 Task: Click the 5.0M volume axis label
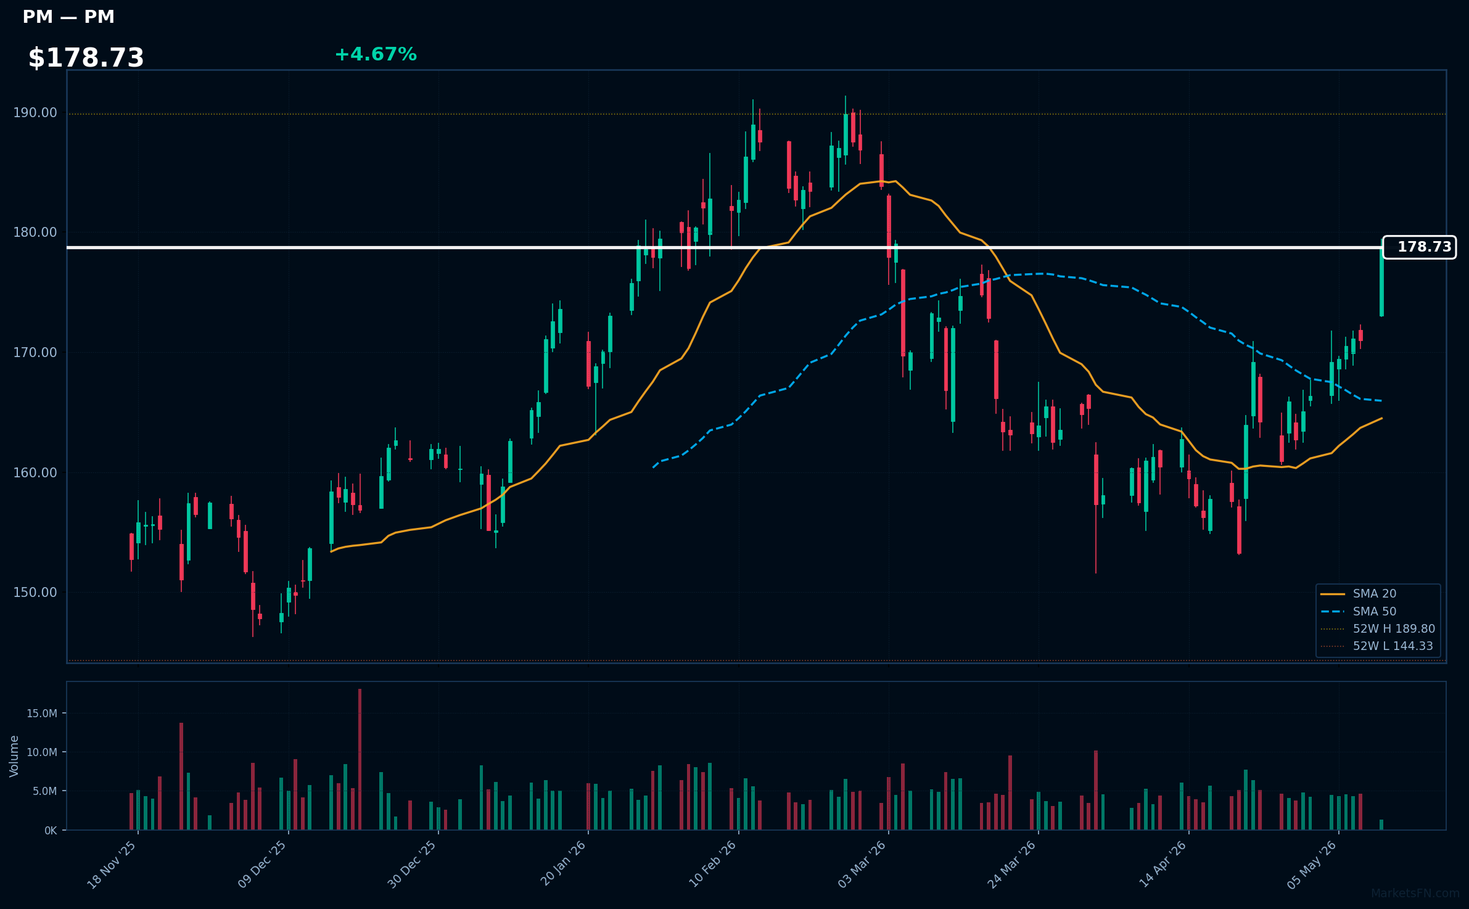44,791
